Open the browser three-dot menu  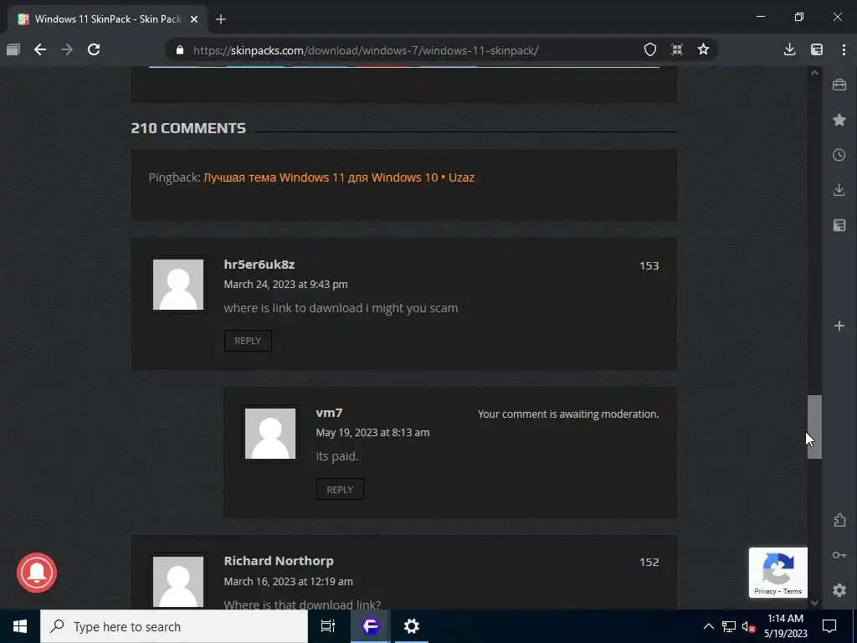pyautogui.click(x=844, y=49)
